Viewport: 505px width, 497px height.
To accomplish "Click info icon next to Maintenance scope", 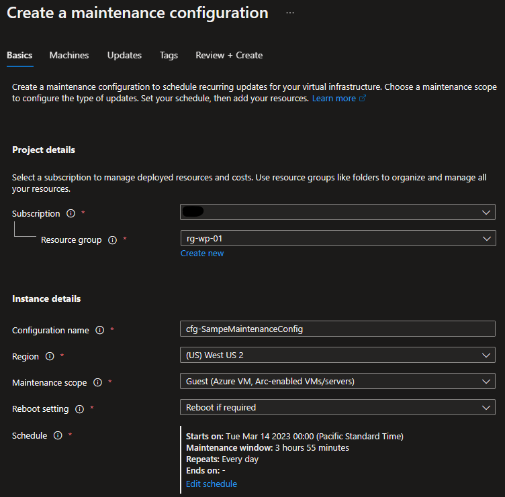I will (x=97, y=382).
